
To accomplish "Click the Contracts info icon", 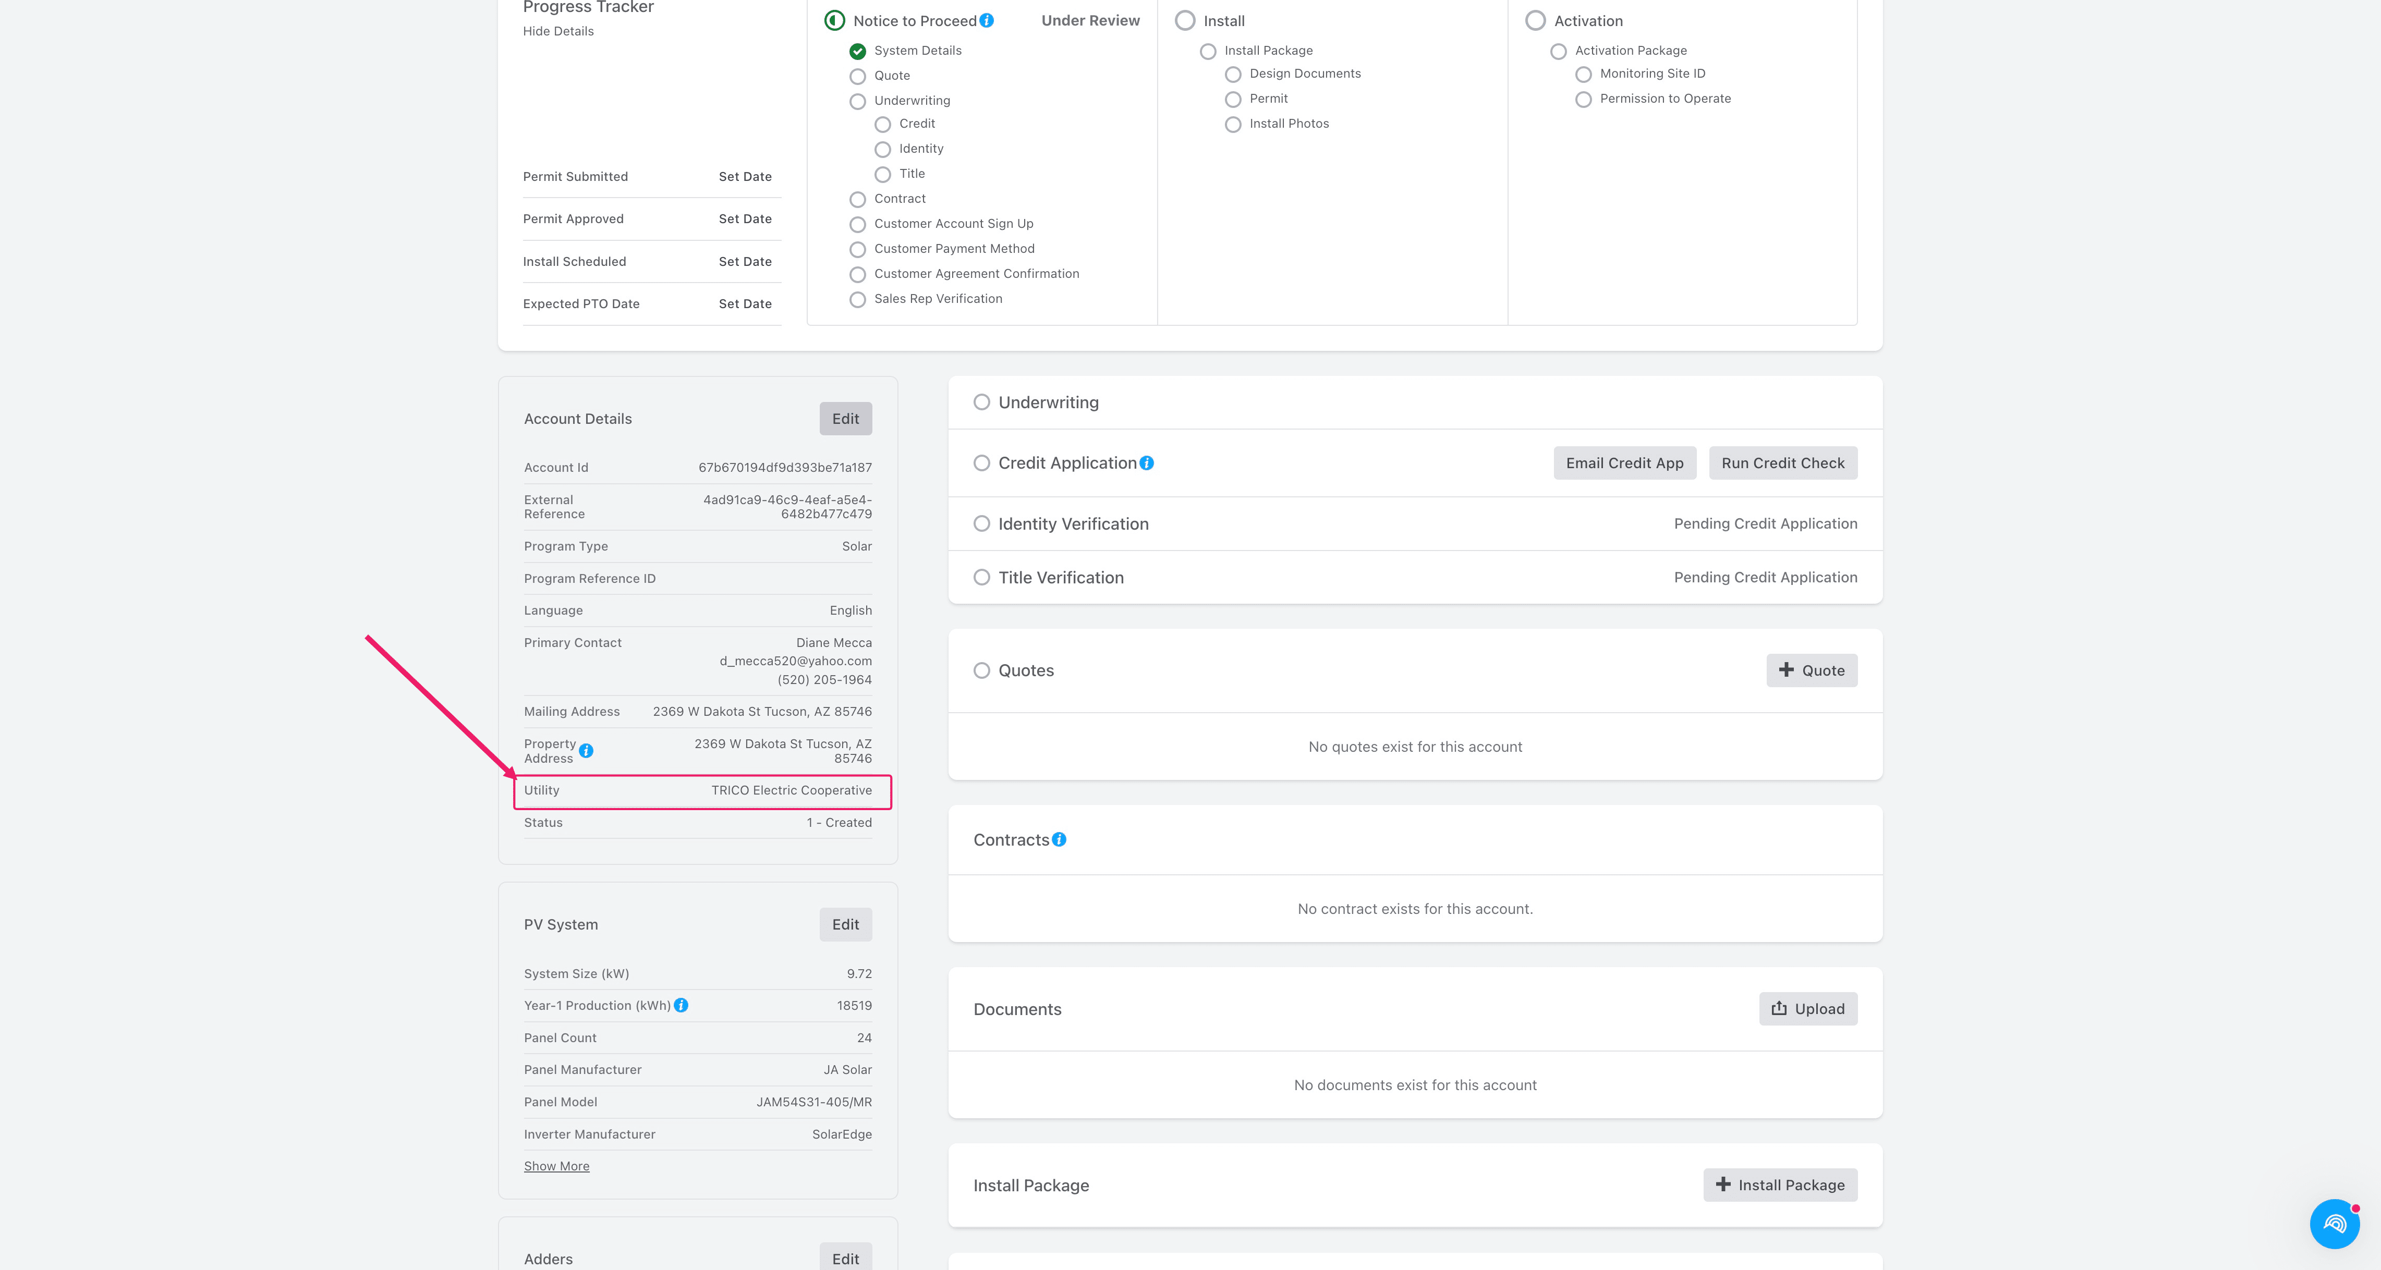I will point(1059,839).
